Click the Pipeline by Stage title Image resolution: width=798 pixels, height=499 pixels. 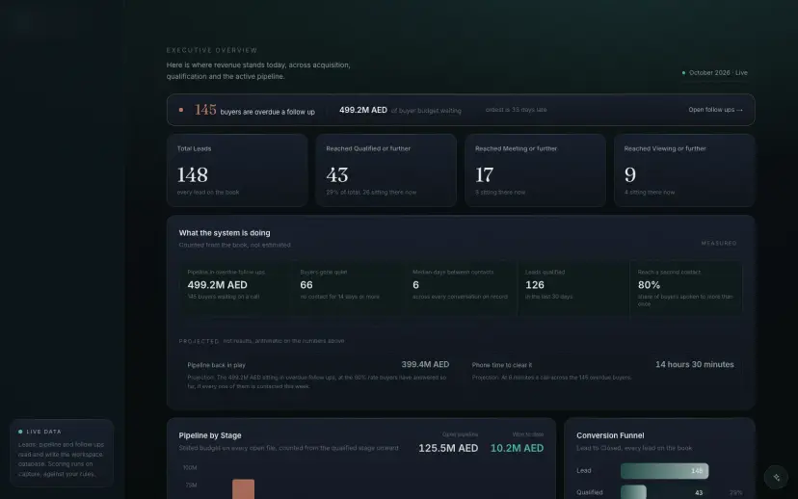coord(210,436)
